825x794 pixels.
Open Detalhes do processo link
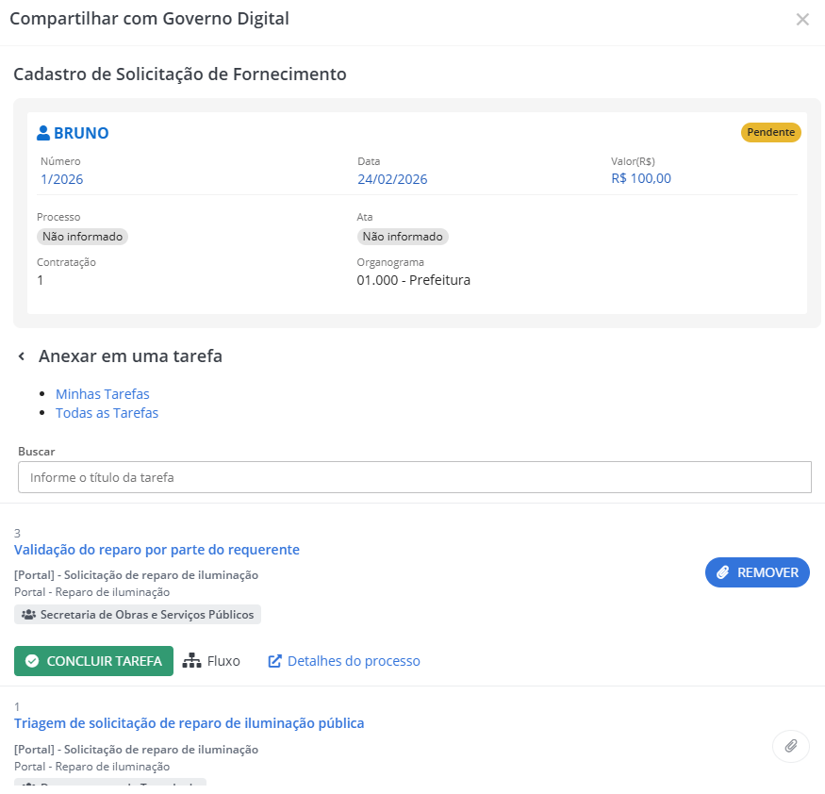coord(344,661)
